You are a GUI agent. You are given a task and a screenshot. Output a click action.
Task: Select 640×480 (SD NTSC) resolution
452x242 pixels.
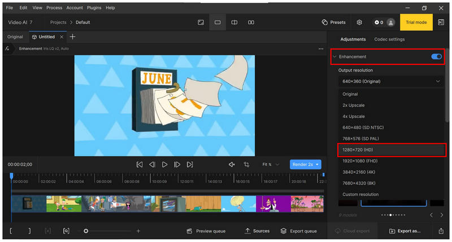click(391, 127)
